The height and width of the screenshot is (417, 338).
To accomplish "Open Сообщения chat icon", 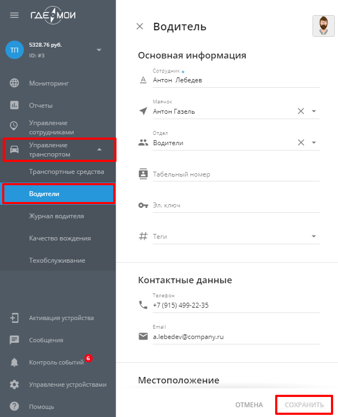I will click(x=15, y=340).
